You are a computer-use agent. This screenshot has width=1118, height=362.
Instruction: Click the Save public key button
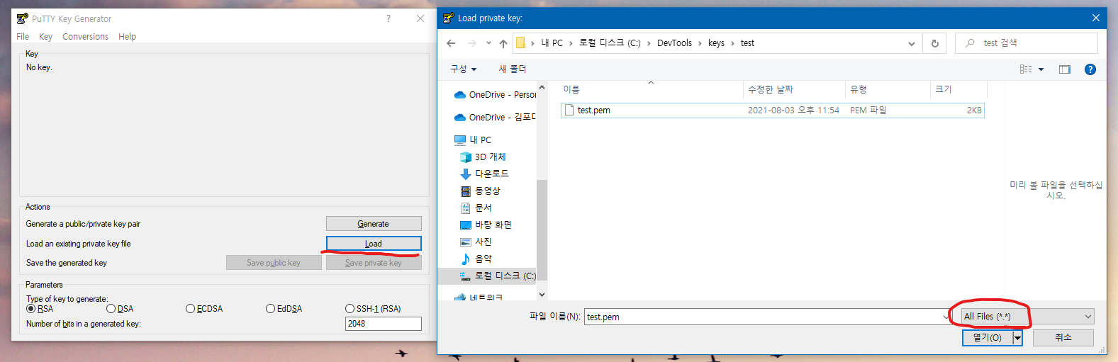tap(274, 263)
